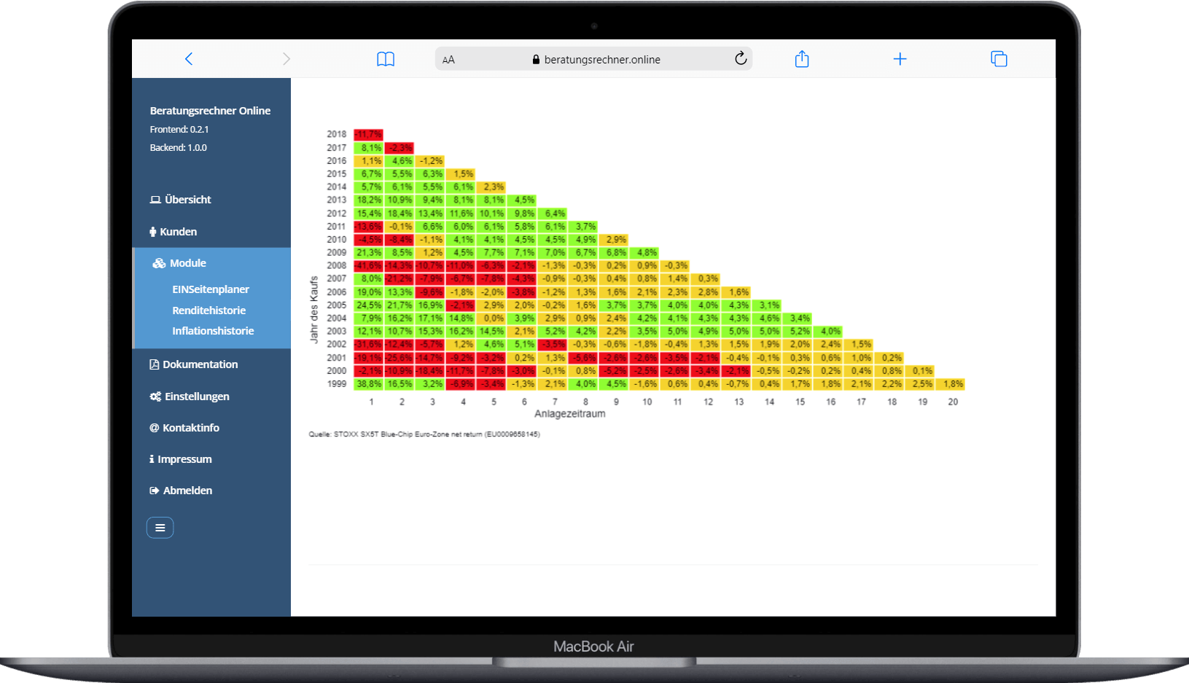
Task: Click the AA reader text-size button
Action: click(x=448, y=60)
